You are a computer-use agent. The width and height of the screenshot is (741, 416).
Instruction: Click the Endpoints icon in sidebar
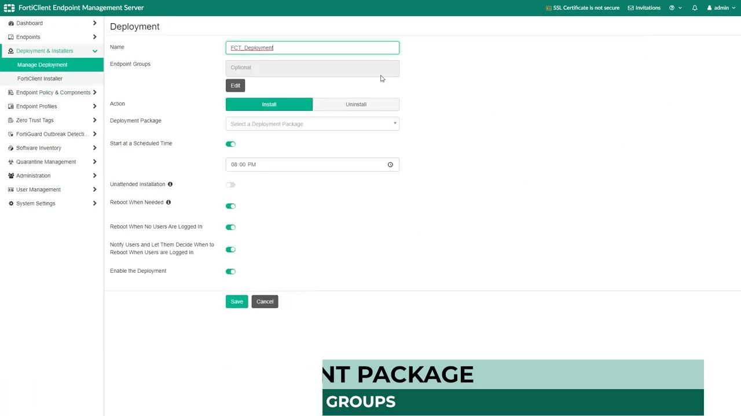point(11,37)
